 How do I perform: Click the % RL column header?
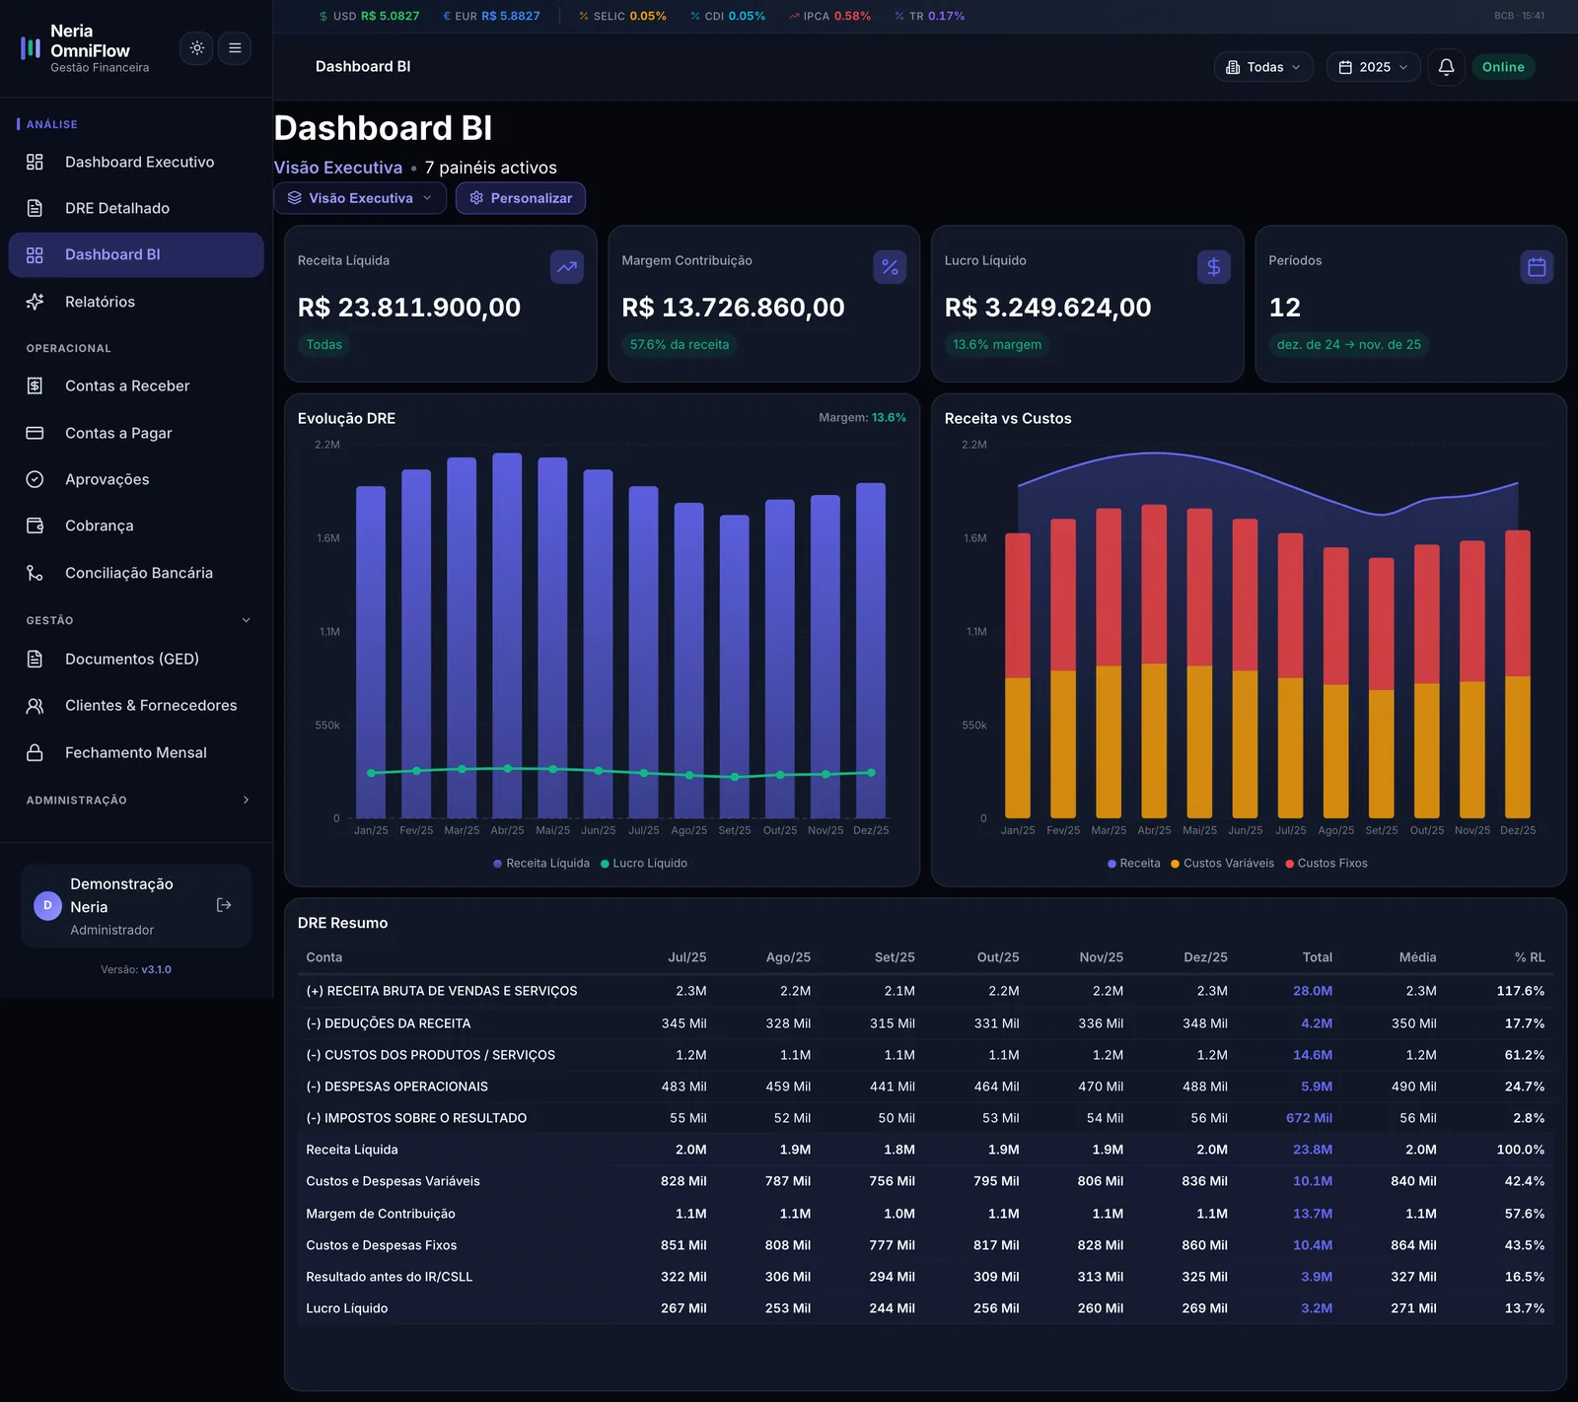pos(1530,957)
